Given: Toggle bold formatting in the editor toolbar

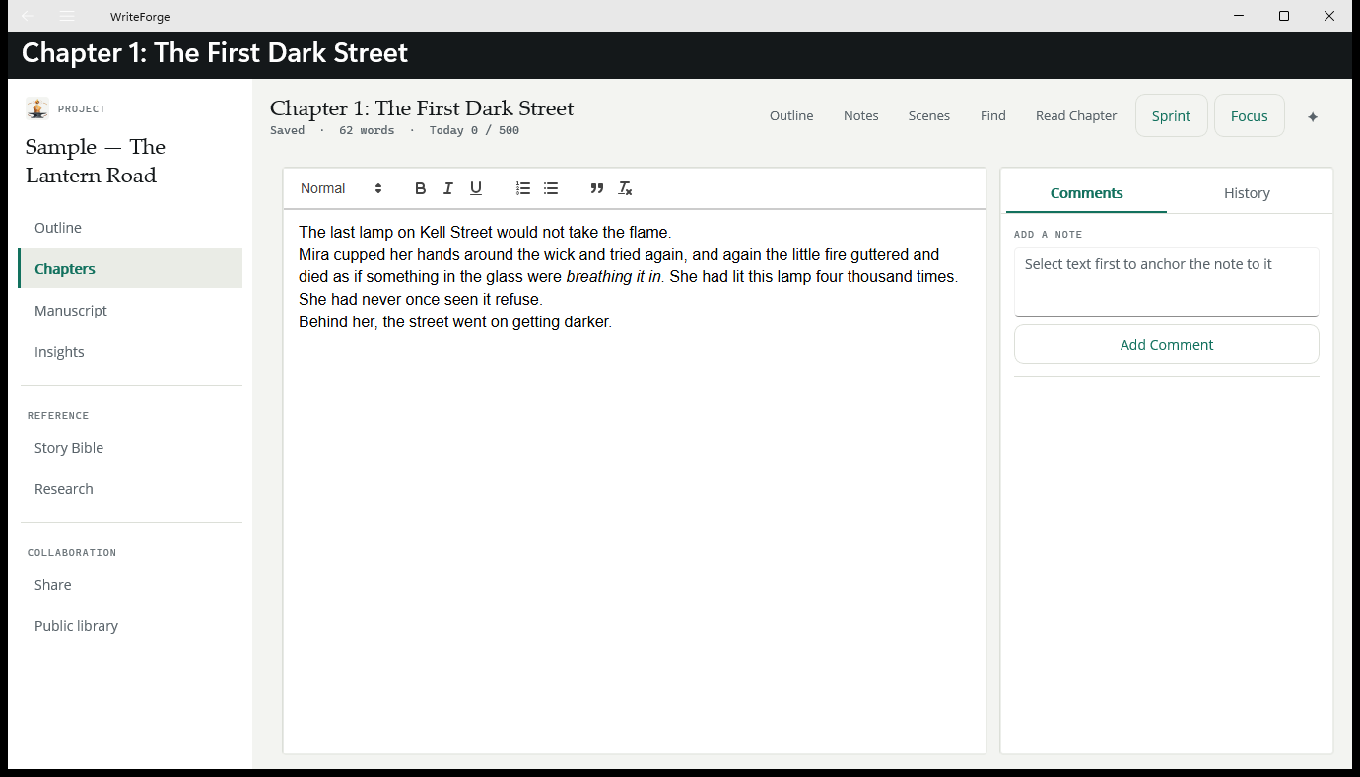Looking at the screenshot, I should tap(420, 188).
